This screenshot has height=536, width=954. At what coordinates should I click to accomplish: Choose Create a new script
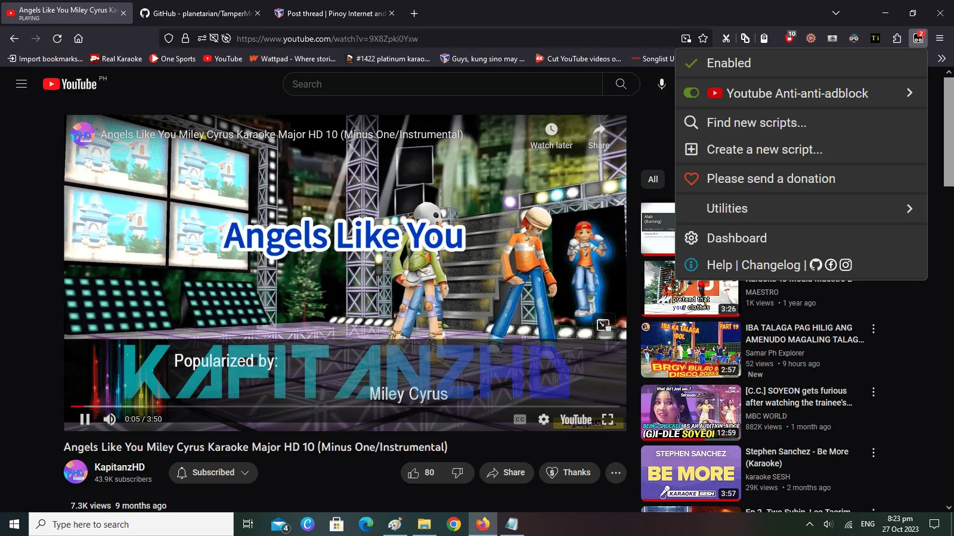(x=801, y=149)
